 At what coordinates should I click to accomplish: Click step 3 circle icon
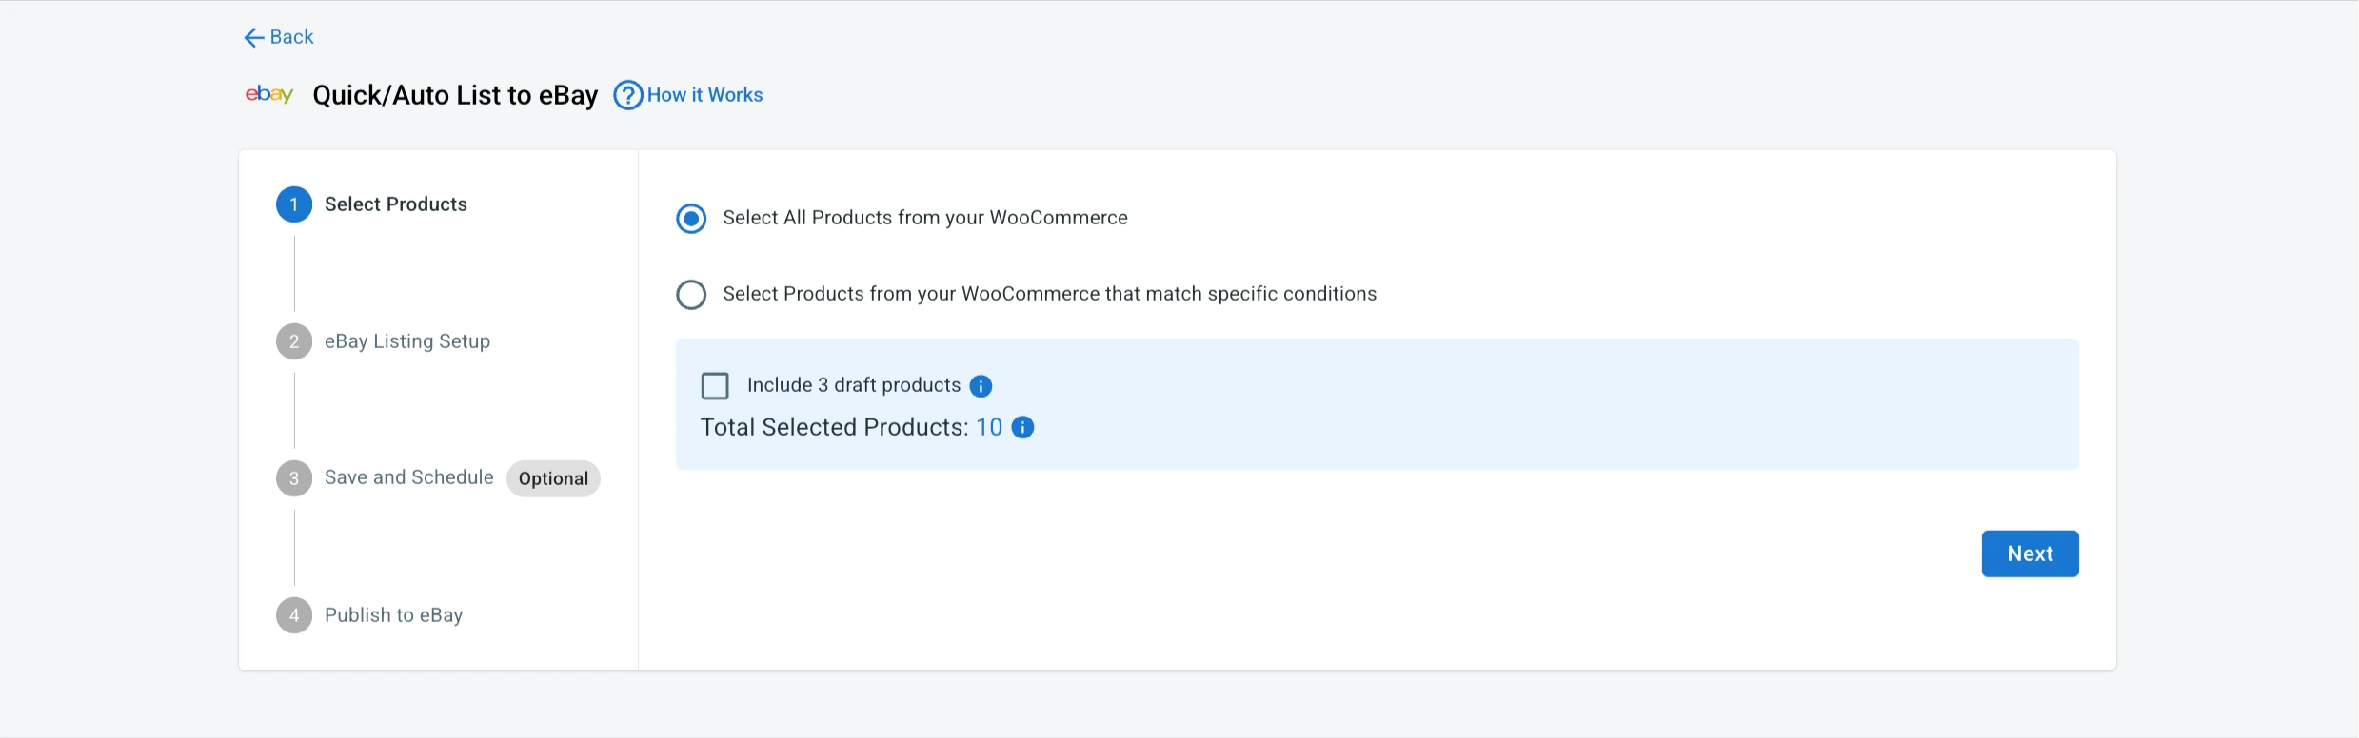294,478
